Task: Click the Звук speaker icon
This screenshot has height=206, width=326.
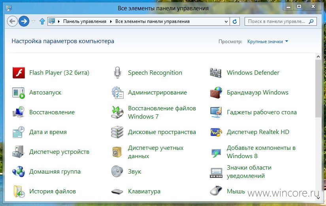Action: point(117,171)
